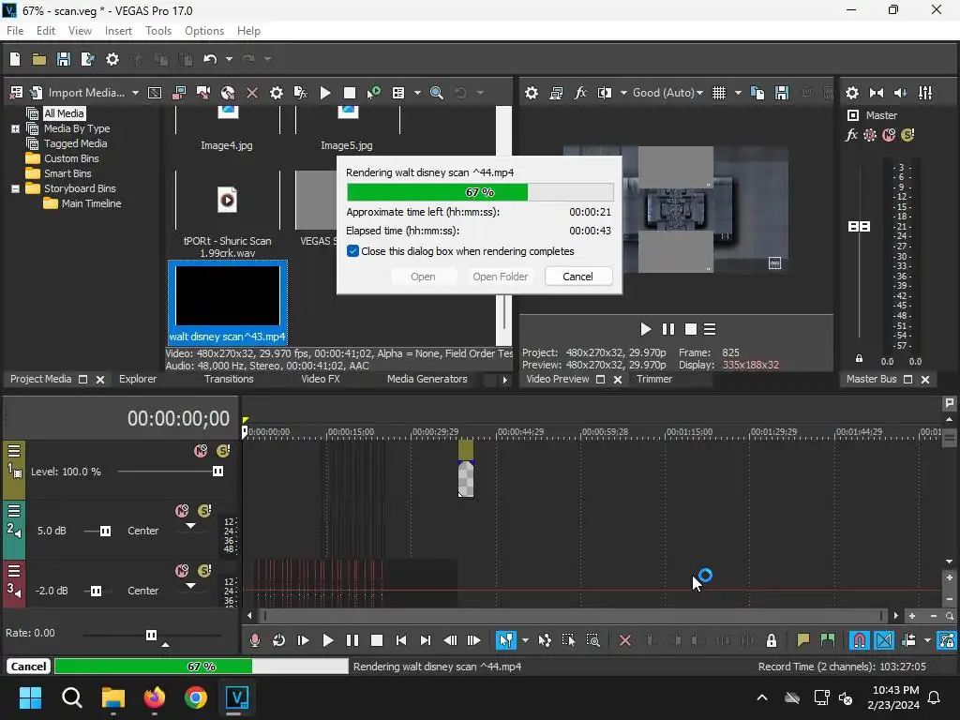The image size is (960, 720).
Task: Open preview quality Good (Auto) dropdown
Action: coord(667,93)
